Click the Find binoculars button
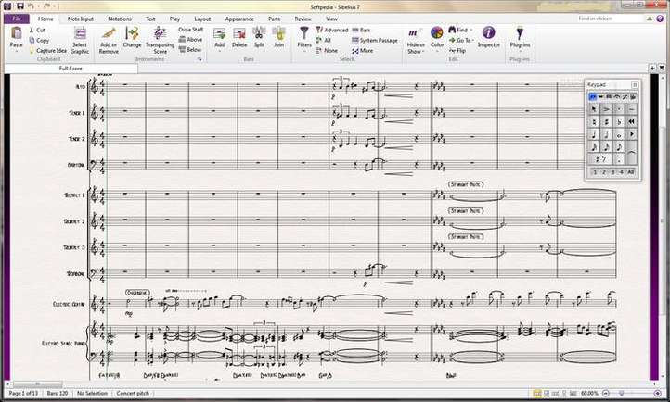 tap(458, 30)
